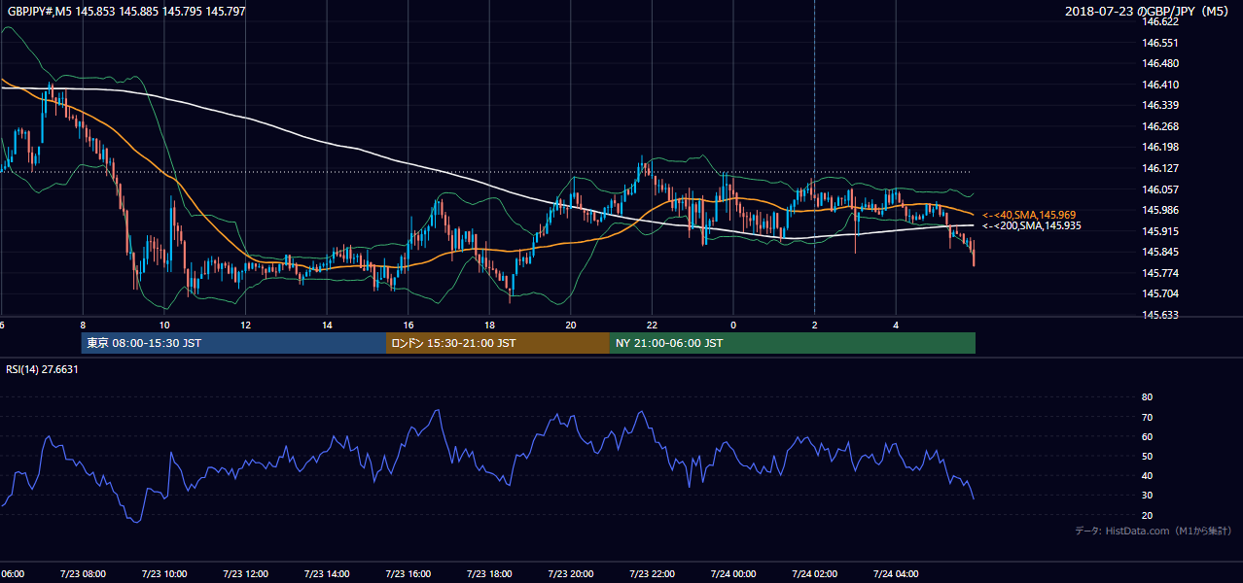The image size is (1243, 583).
Task: Click hour tick 8 under price chart
Action: [83, 325]
